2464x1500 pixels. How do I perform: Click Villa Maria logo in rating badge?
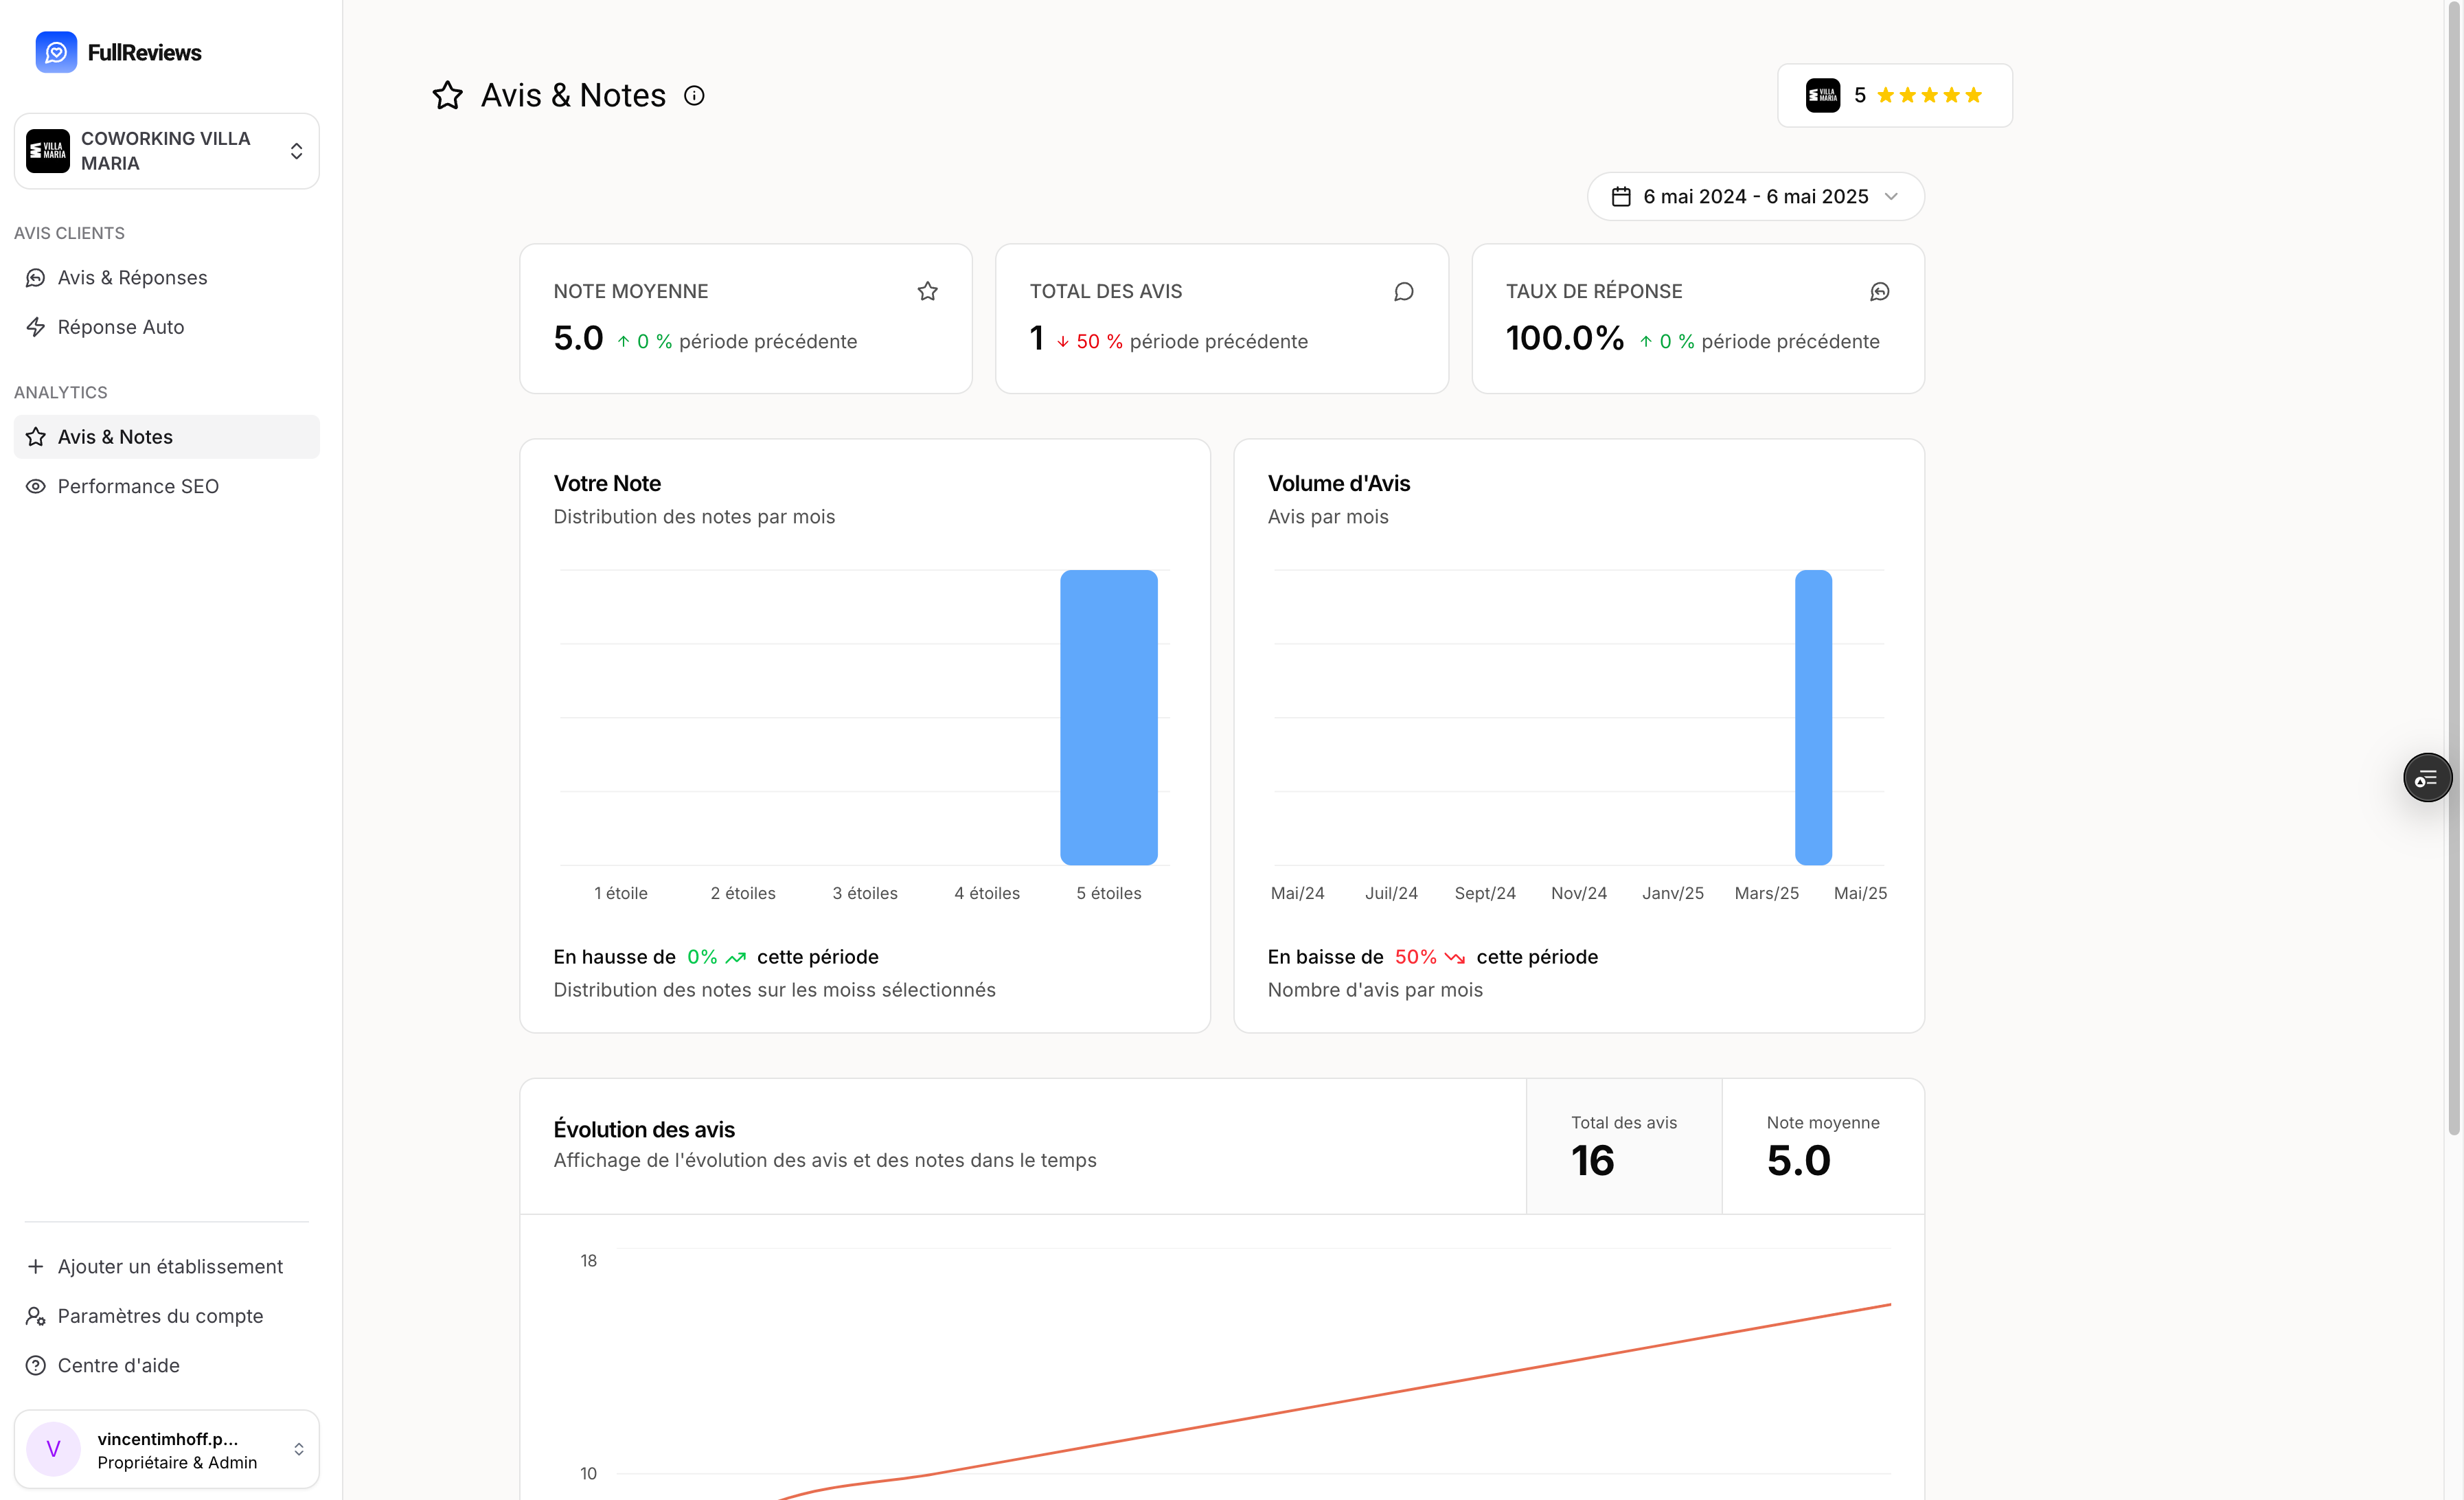pyautogui.click(x=1823, y=95)
